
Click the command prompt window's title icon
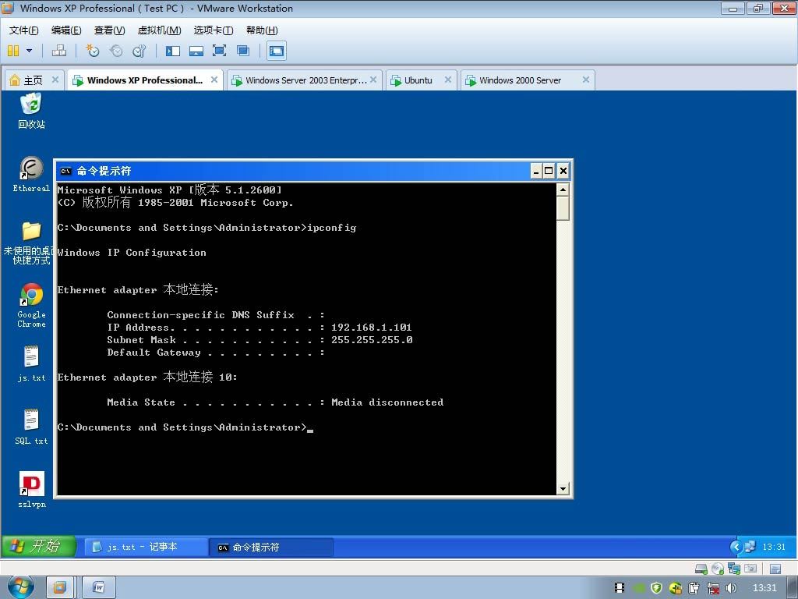point(65,171)
